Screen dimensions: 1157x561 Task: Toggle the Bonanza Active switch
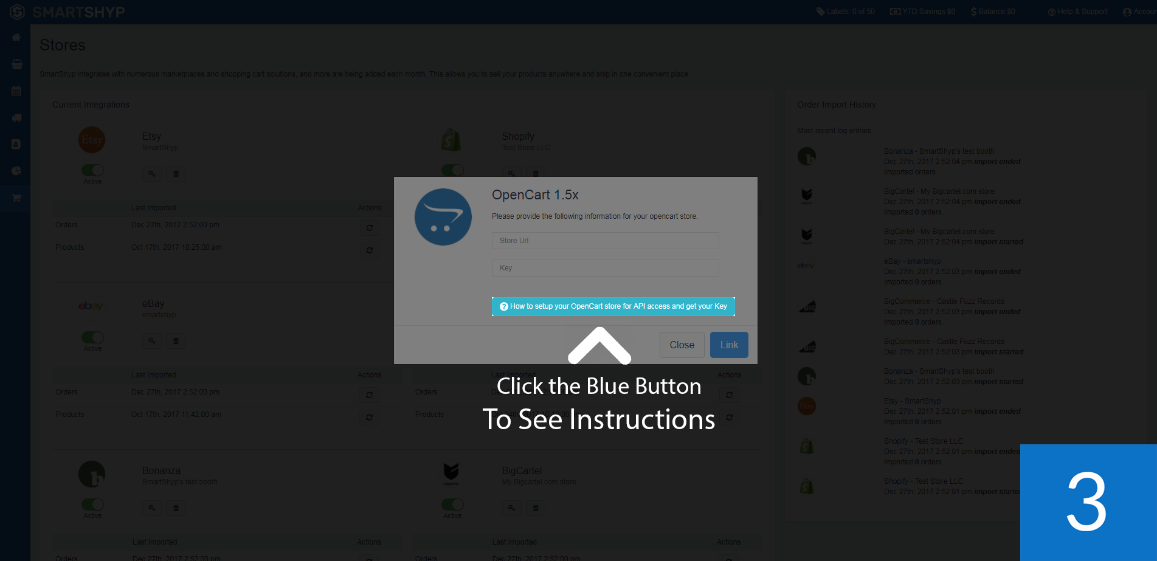point(93,504)
